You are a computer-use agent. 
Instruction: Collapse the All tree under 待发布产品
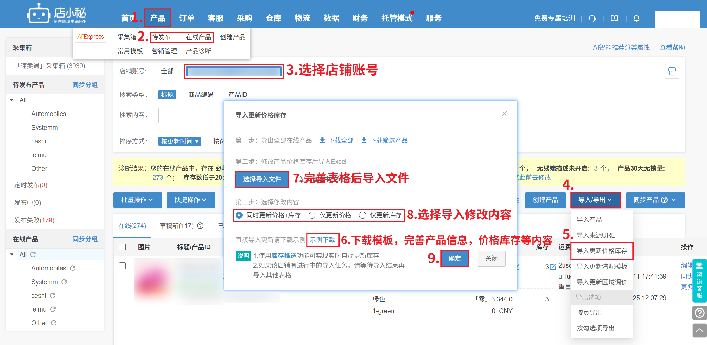click(x=12, y=100)
